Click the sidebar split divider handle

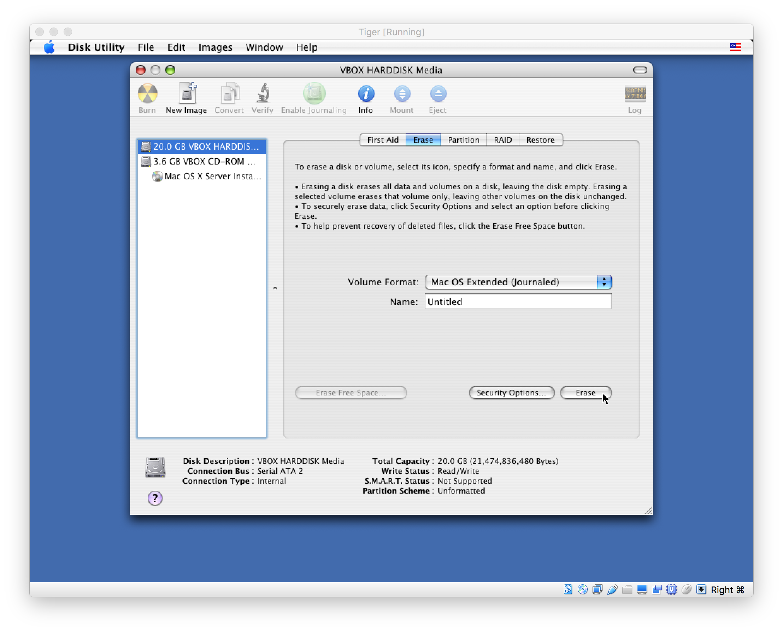[275, 288]
